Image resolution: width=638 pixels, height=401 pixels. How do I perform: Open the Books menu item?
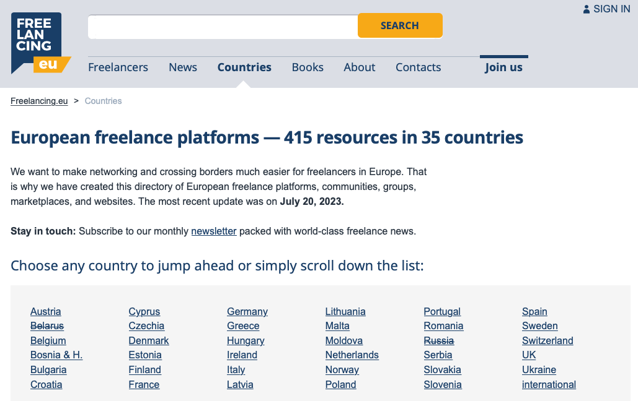(x=308, y=67)
